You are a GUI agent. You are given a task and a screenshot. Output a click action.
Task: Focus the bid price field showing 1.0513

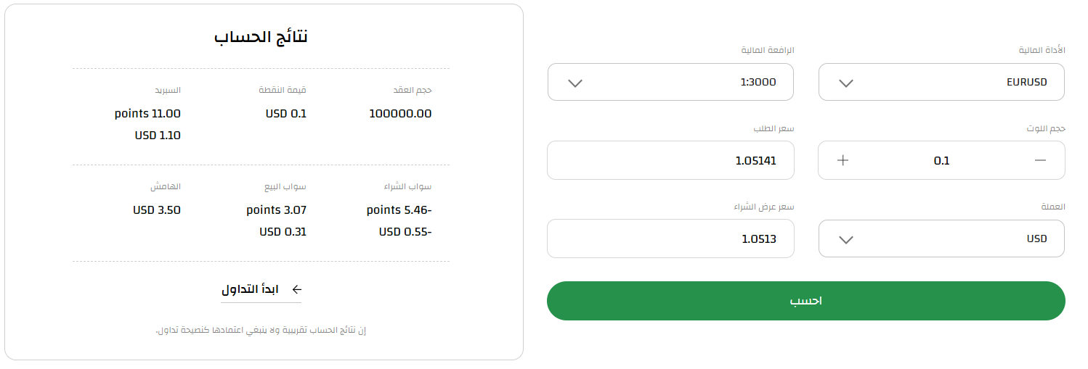[x=670, y=239]
